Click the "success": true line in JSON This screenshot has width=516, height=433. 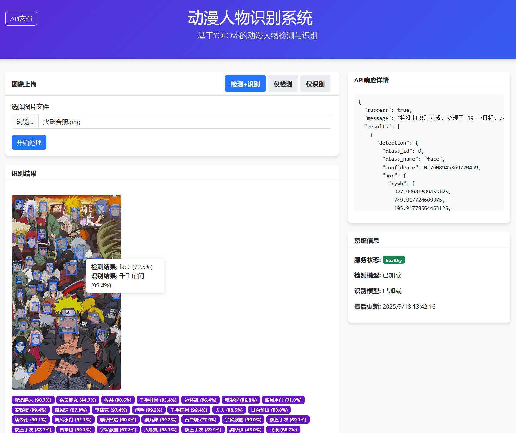tap(388, 110)
